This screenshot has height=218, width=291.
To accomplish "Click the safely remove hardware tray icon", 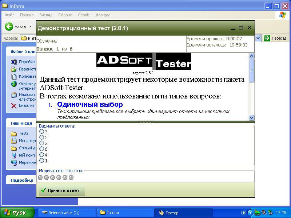I will 270,213.
